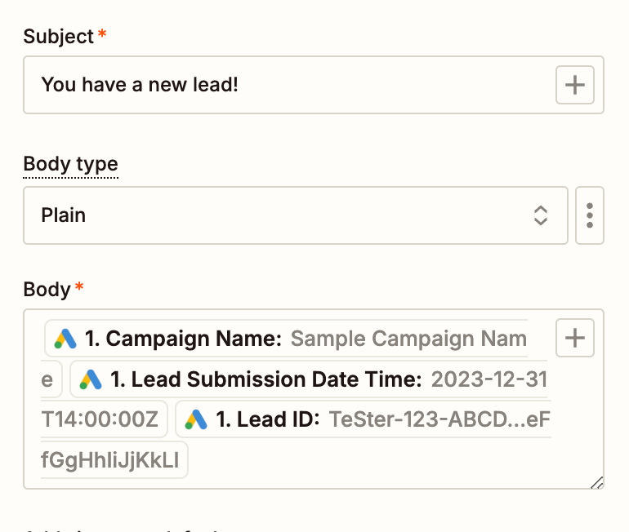Click the plus button in Body field
Image resolution: width=629 pixels, height=532 pixels.
574,338
